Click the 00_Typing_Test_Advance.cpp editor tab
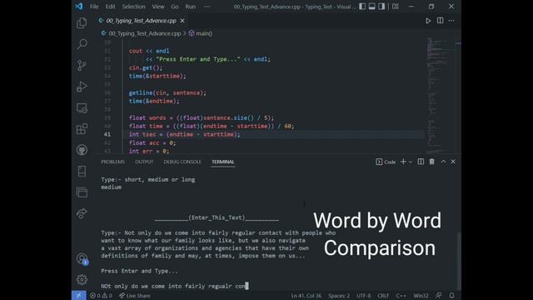Image resolution: width=533 pixels, height=300 pixels. click(141, 21)
